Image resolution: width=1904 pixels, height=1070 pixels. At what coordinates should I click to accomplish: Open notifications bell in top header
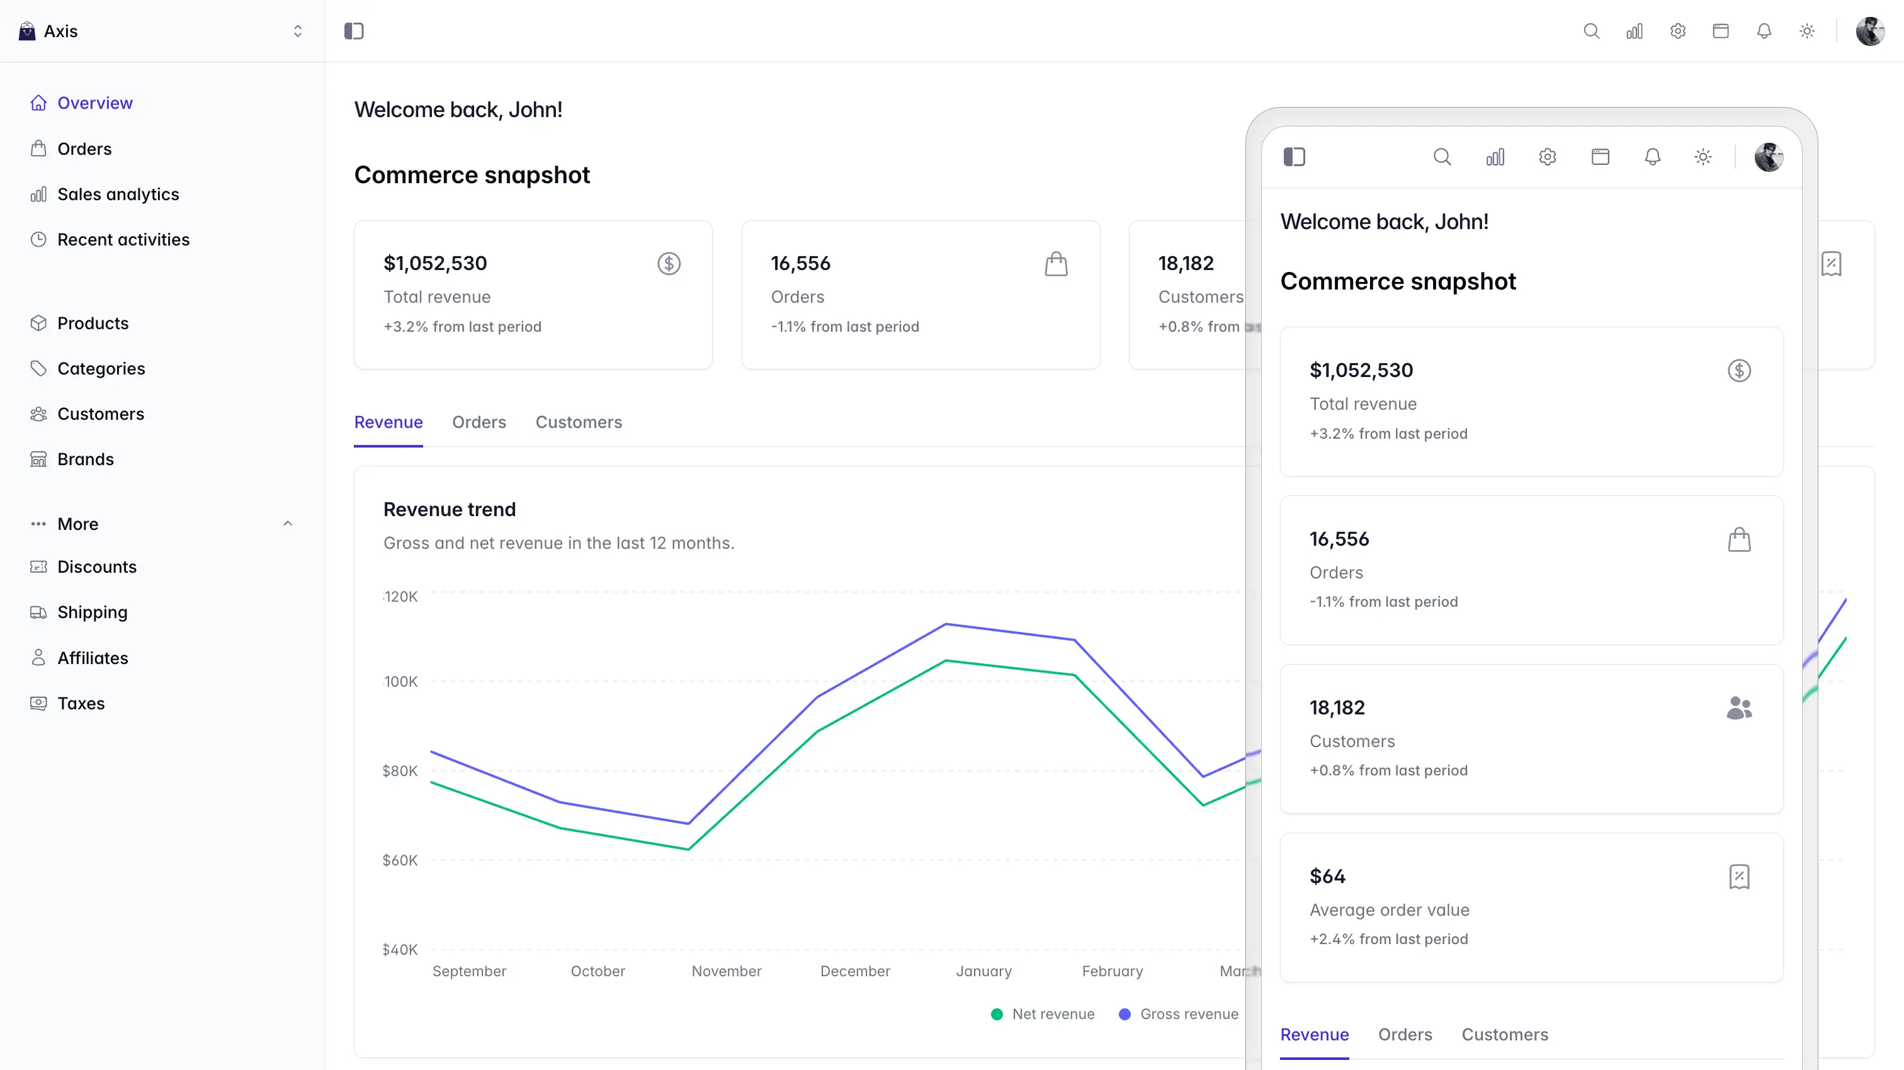(1764, 31)
